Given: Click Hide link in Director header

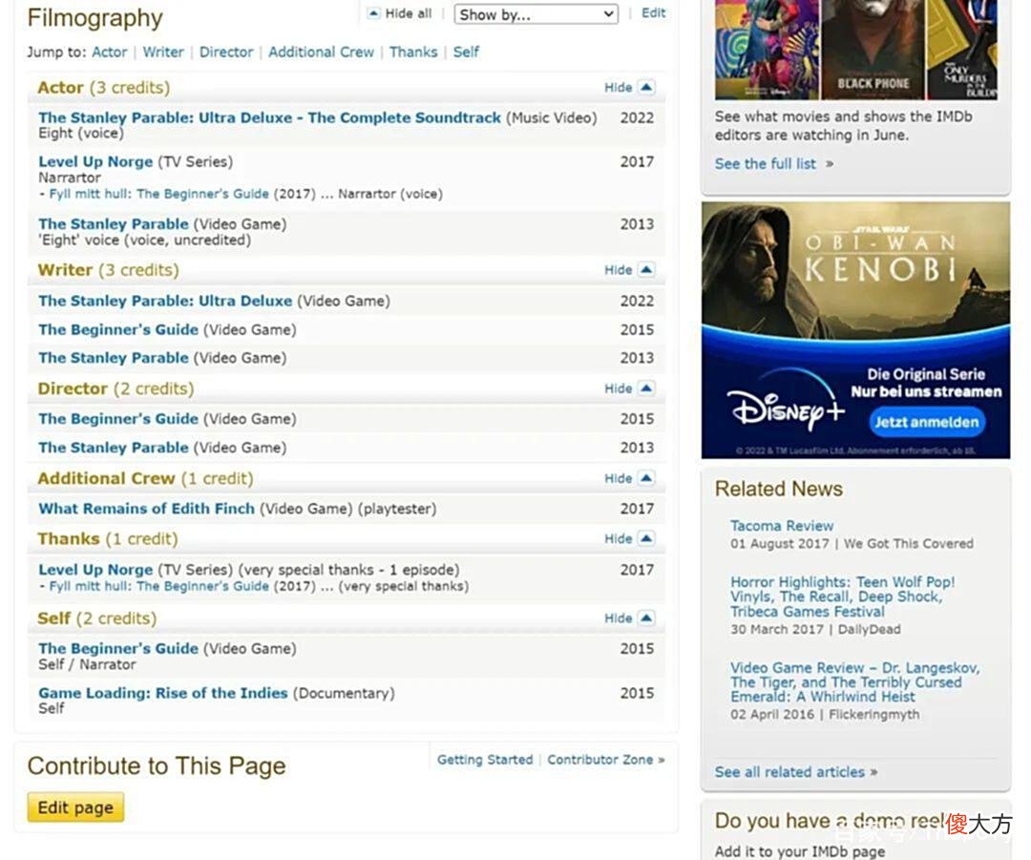Looking at the screenshot, I should point(618,388).
